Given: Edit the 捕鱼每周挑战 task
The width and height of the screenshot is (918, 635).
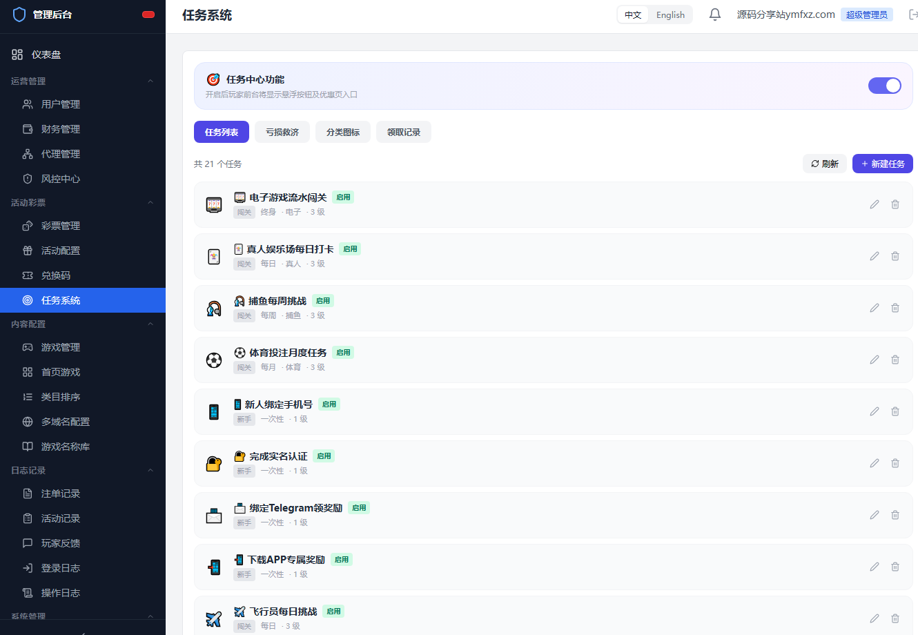Looking at the screenshot, I should click(875, 308).
